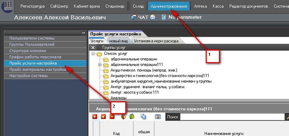Open Прайс материалы настройка in the sidebar

(x=45, y=69)
